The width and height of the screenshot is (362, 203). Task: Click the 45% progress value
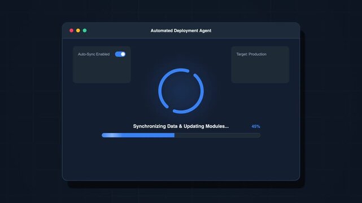tap(256, 126)
